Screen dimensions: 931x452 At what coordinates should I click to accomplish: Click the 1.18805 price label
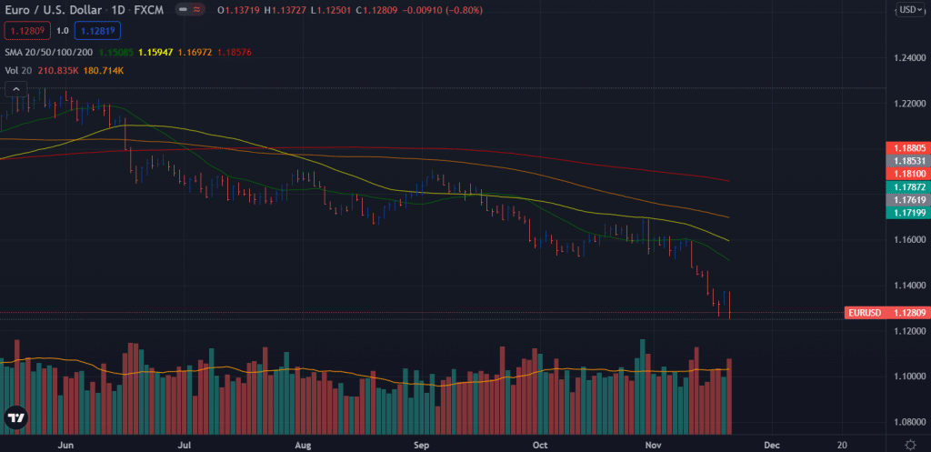[907, 148]
